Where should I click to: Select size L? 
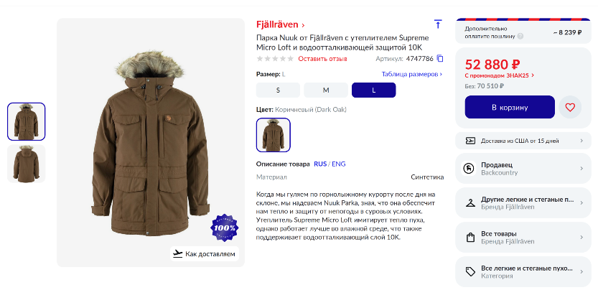coord(374,90)
